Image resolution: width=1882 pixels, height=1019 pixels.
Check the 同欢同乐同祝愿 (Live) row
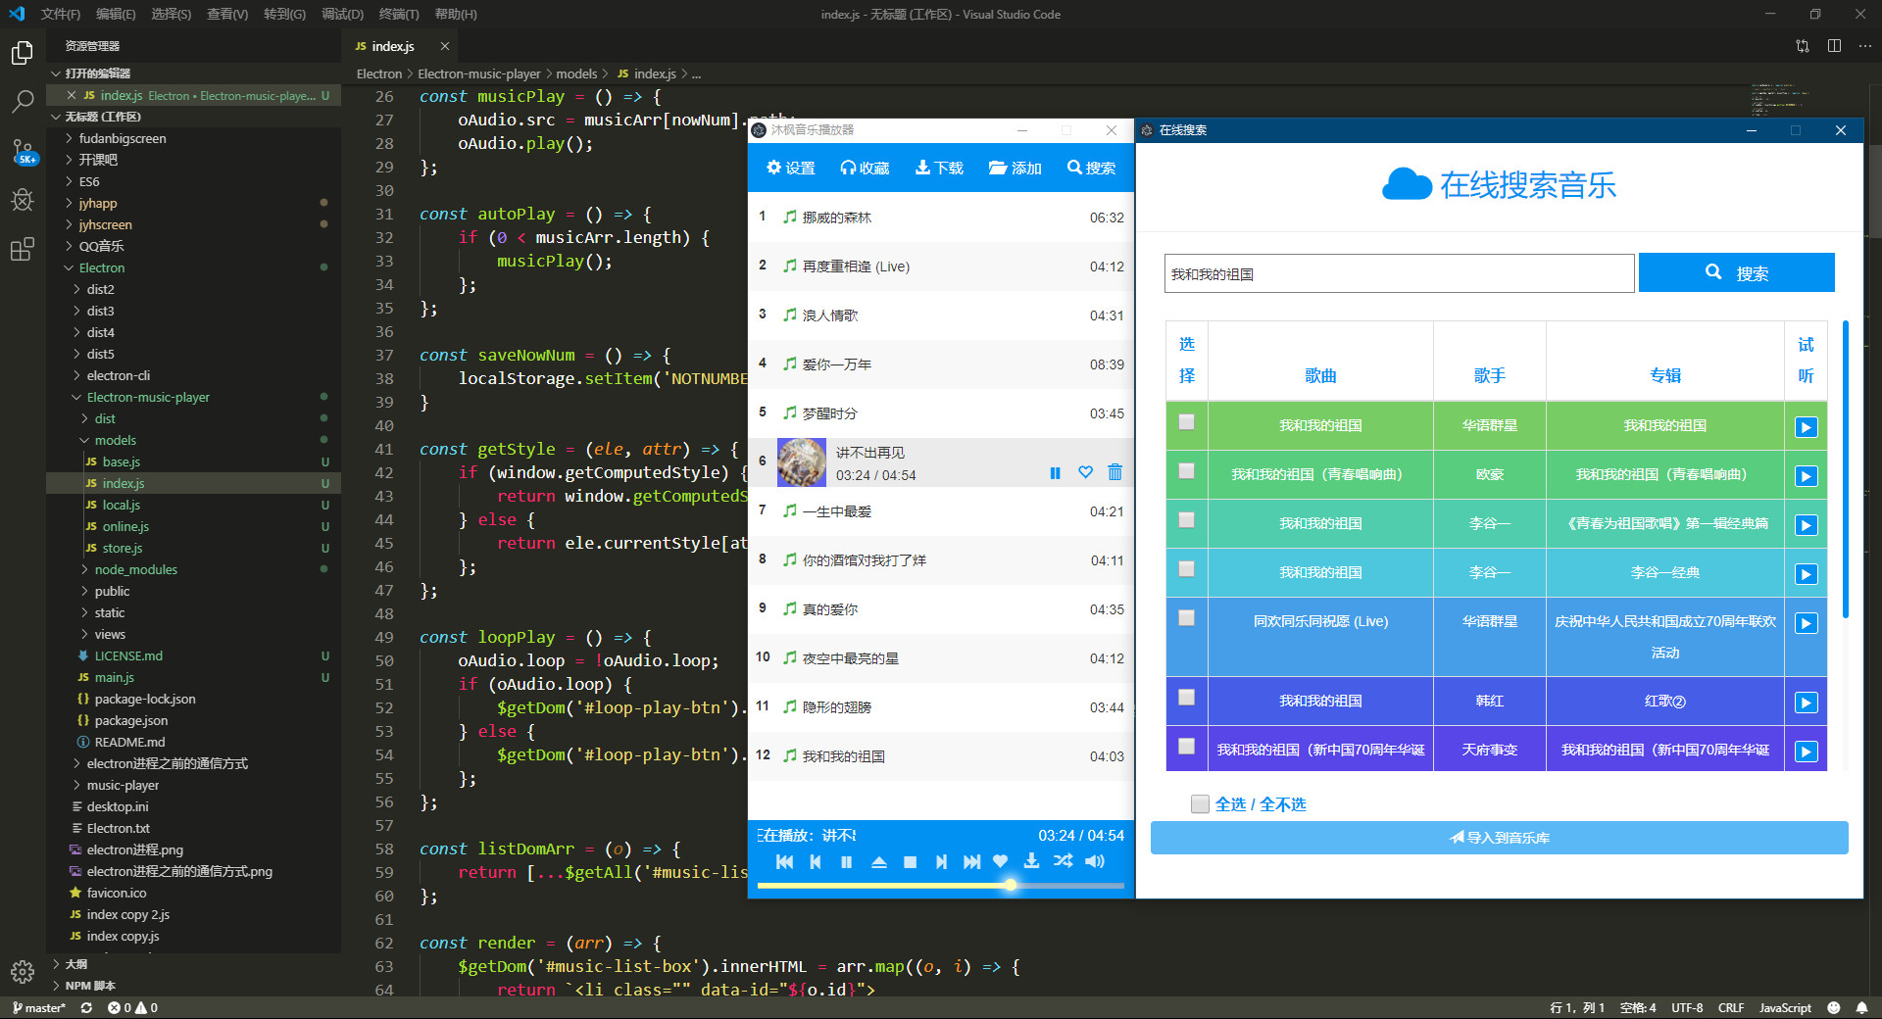coord(1186,618)
